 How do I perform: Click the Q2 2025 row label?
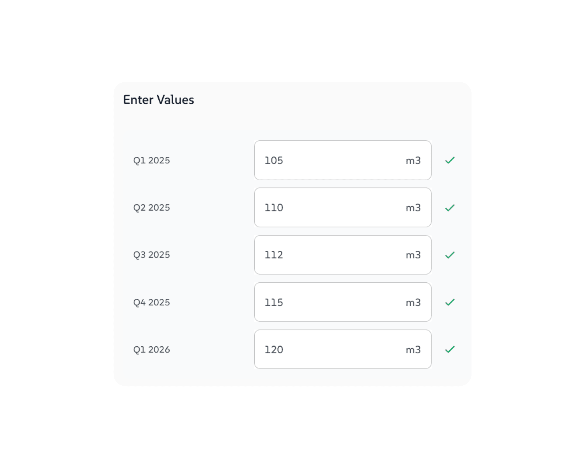coord(151,208)
